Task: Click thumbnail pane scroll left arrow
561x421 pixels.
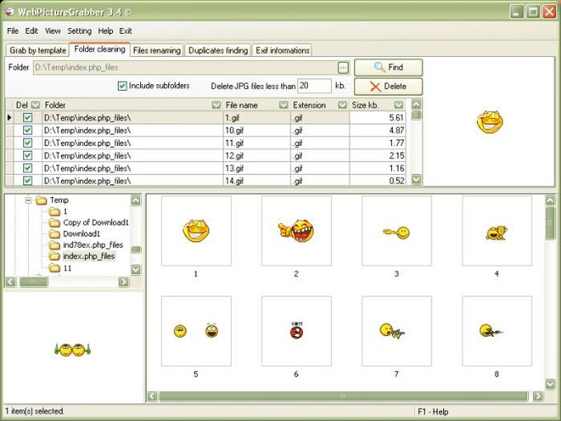Action: (153, 396)
